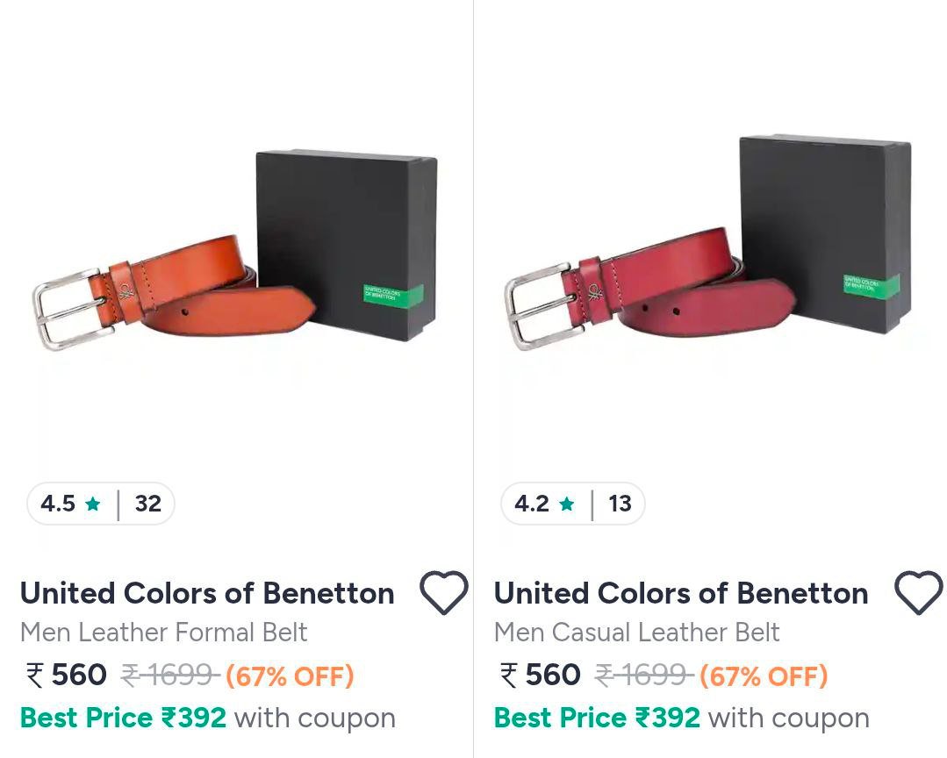Select Best Price ₹392 coupon on left product
Viewport: 947px width, 758px height.
pos(123,717)
